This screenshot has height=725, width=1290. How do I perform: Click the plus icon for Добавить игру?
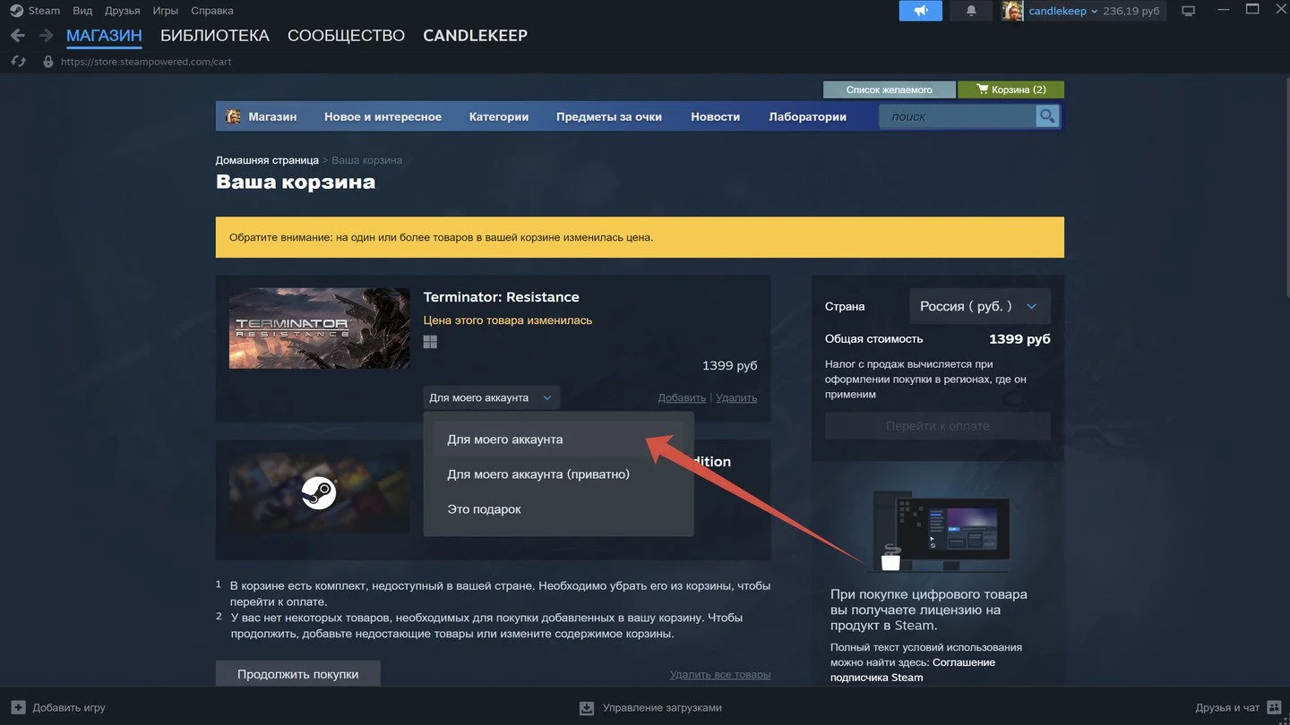(x=18, y=707)
